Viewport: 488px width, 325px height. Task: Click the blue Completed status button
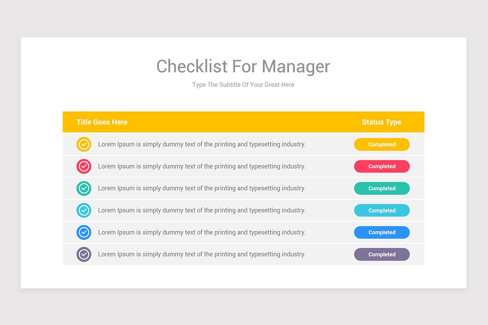coord(381,232)
